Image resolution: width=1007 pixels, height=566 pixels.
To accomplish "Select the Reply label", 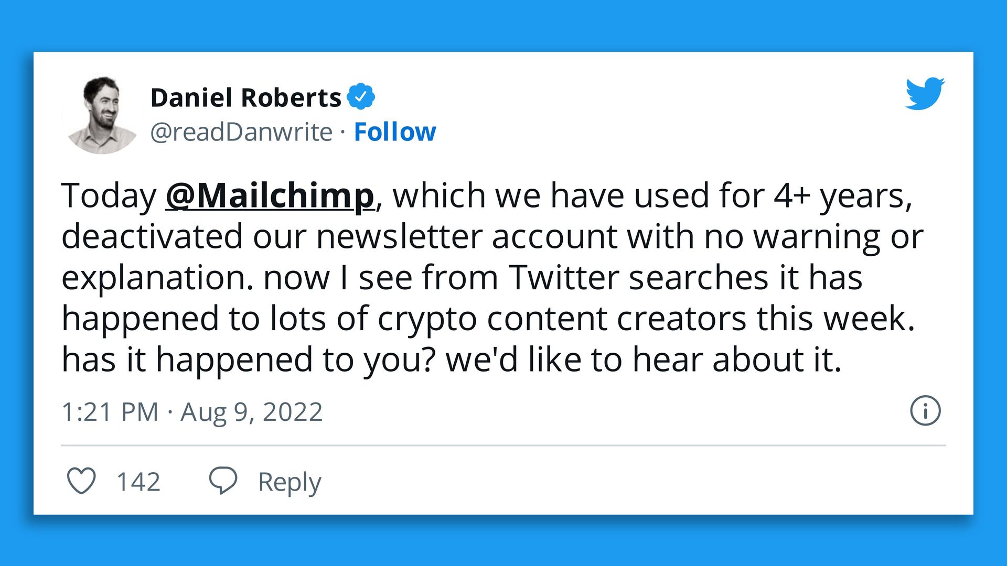I will point(289,481).
